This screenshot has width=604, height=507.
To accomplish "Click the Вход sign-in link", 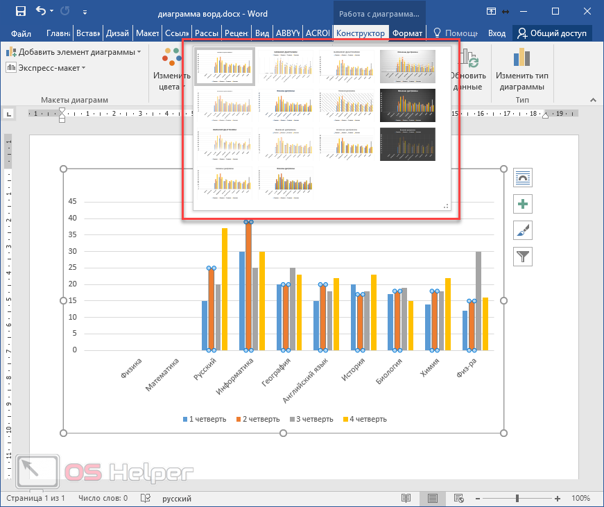I will coord(497,33).
